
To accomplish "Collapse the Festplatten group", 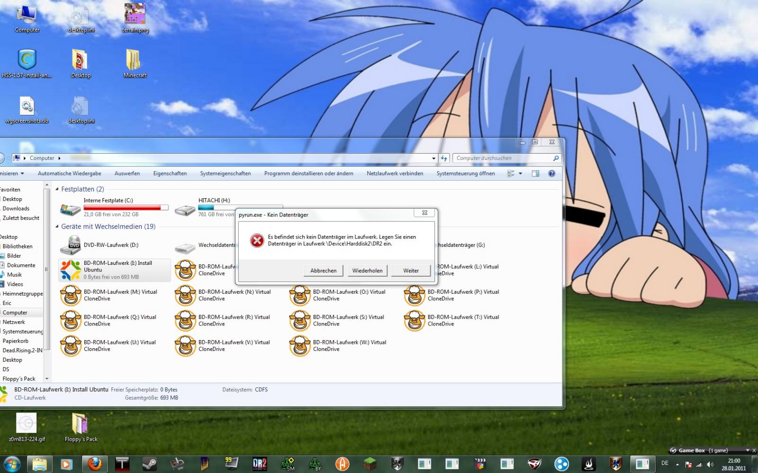I will pyautogui.click(x=57, y=189).
